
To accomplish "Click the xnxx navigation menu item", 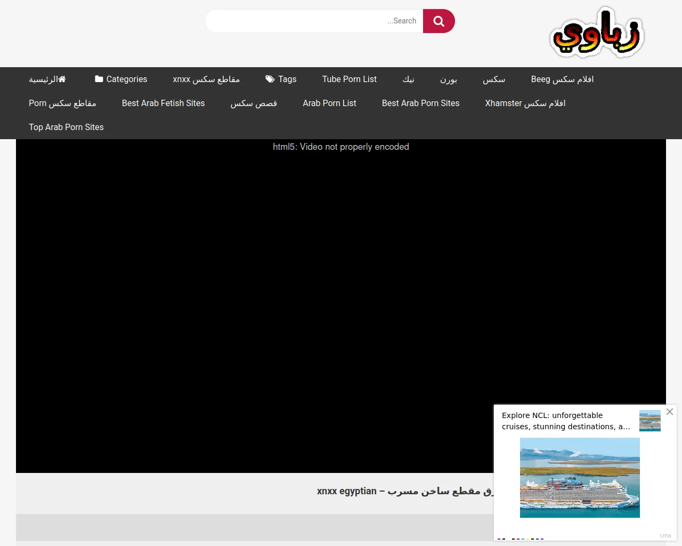I will click(206, 79).
